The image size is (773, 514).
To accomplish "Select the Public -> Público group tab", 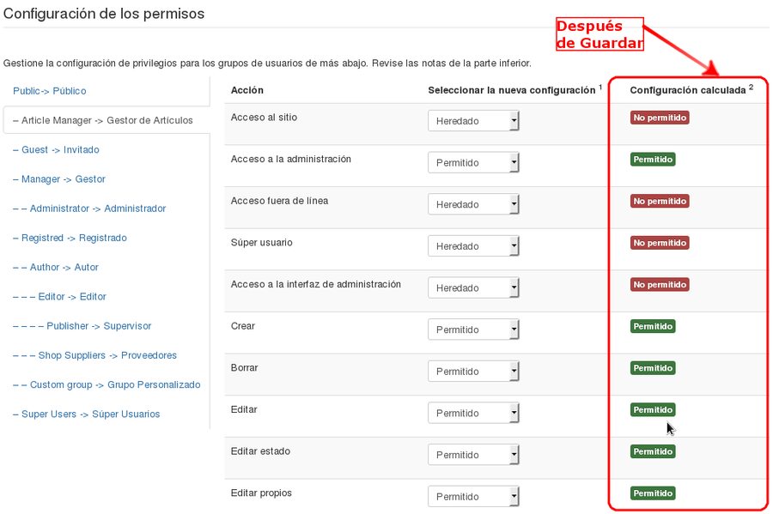I will pyautogui.click(x=50, y=91).
